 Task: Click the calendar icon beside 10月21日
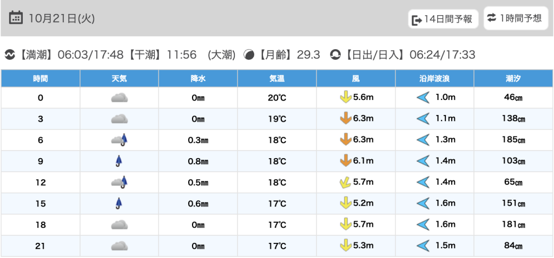[16, 18]
